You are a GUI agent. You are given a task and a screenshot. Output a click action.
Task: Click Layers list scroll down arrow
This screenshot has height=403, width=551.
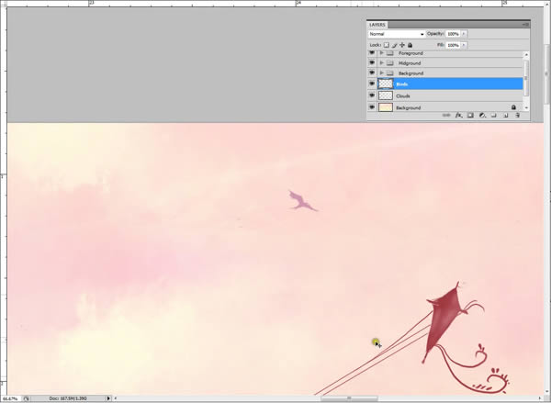[526, 108]
